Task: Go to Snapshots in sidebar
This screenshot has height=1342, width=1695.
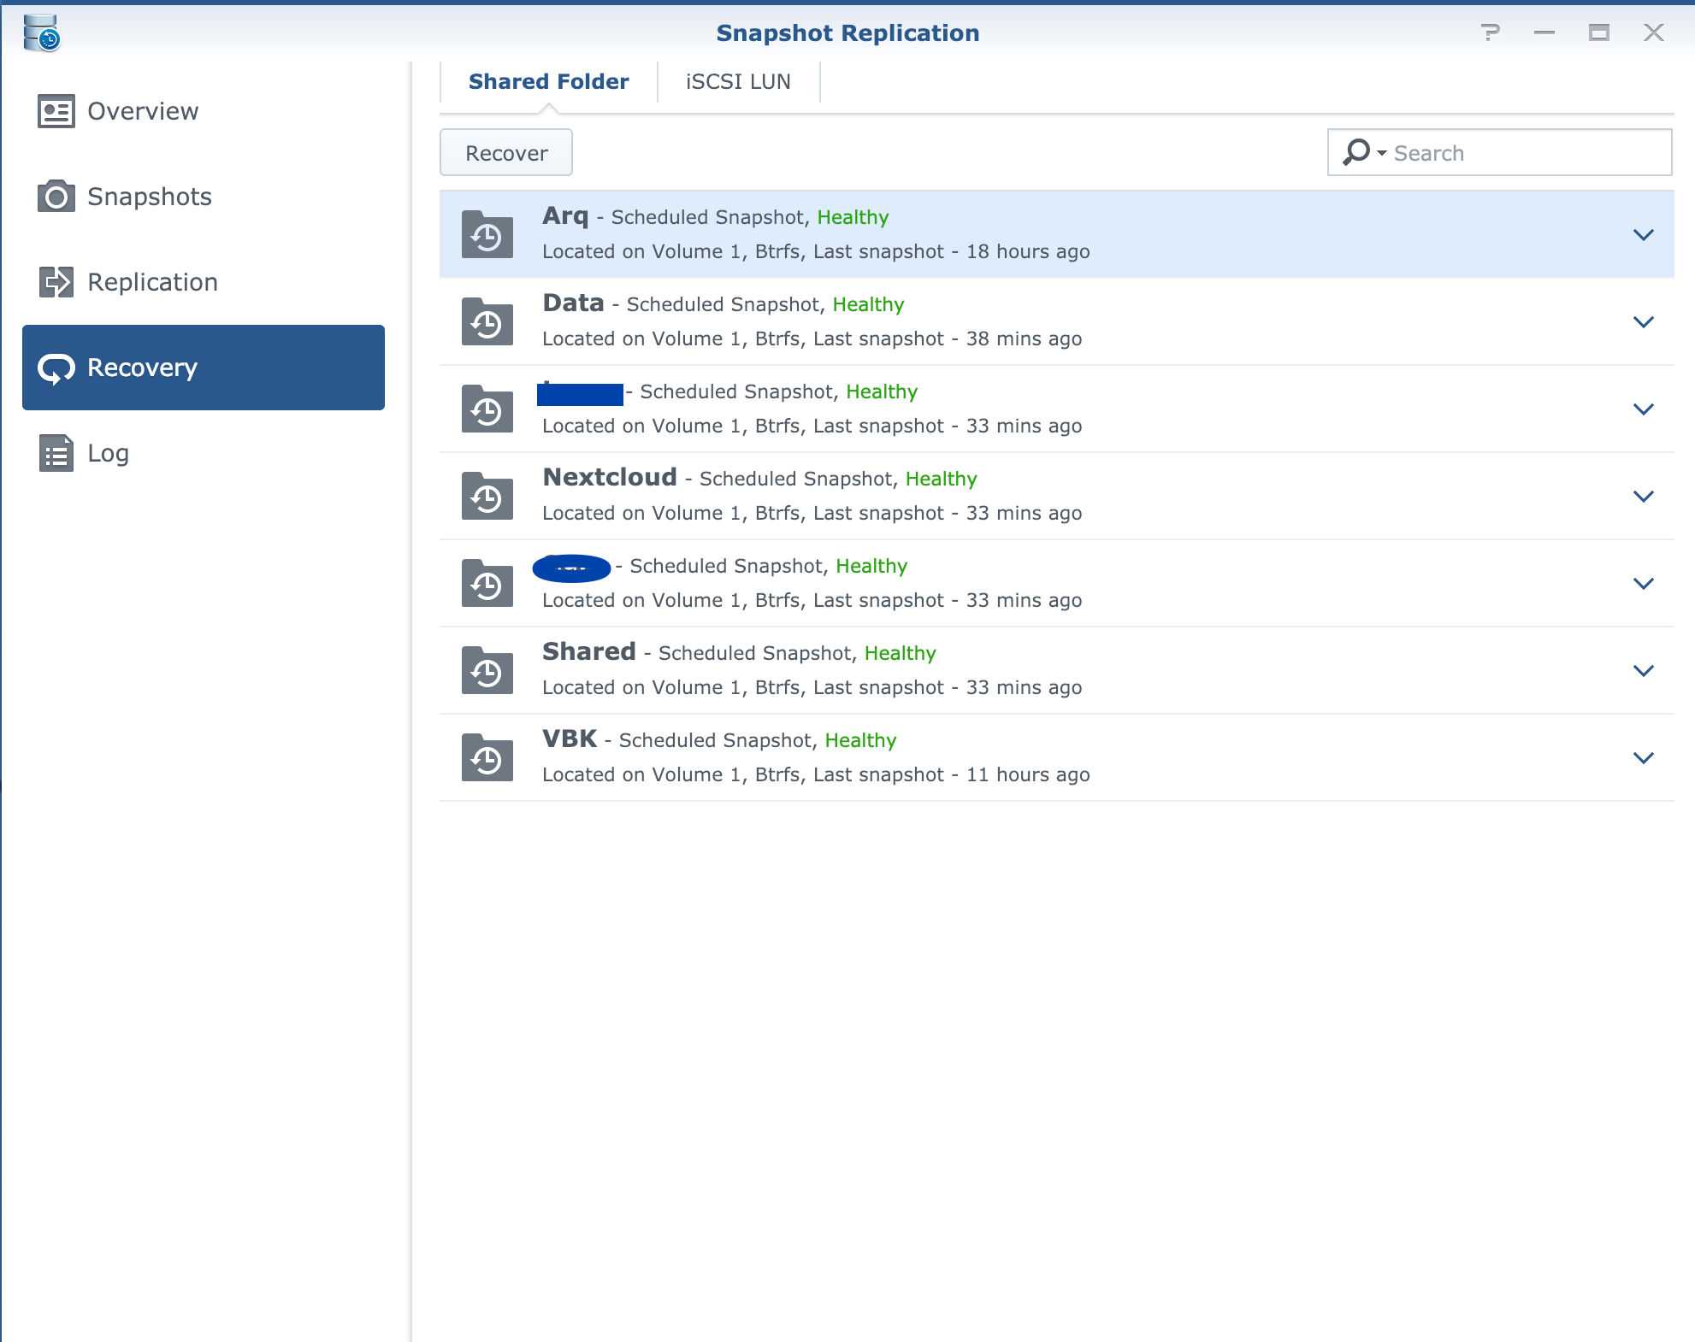Action: coord(204,197)
